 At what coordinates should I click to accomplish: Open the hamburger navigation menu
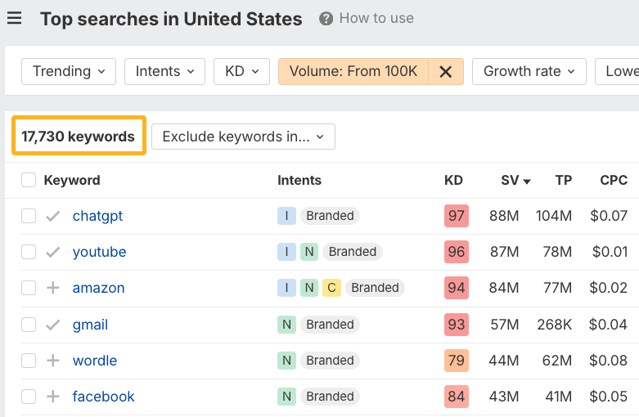pyautogui.click(x=14, y=18)
